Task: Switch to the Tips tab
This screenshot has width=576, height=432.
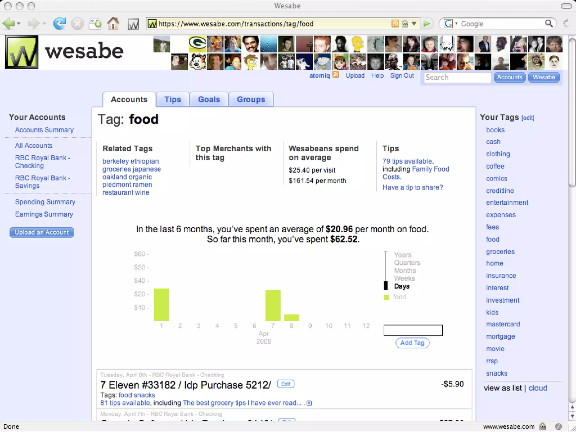Action: click(173, 100)
